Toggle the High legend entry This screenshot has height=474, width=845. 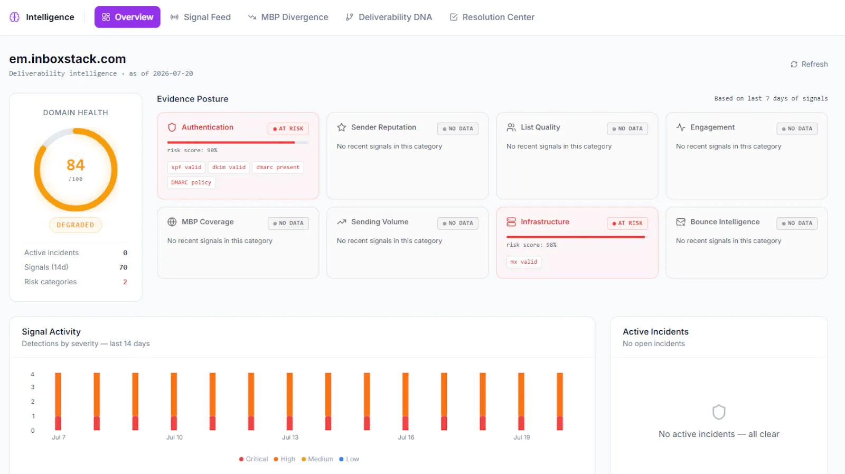tap(285, 459)
